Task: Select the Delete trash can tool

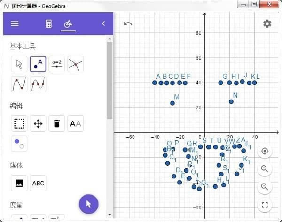Action: 57,123
